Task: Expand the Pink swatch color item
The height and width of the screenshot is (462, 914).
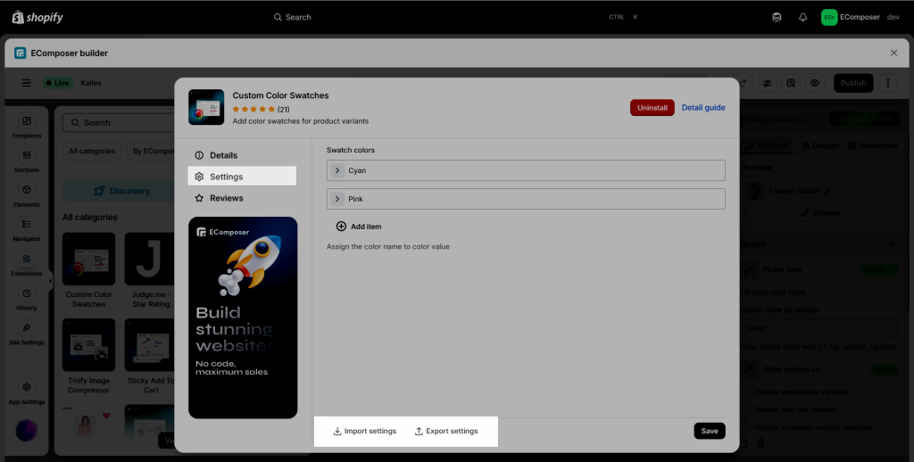Action: (337, 199)
